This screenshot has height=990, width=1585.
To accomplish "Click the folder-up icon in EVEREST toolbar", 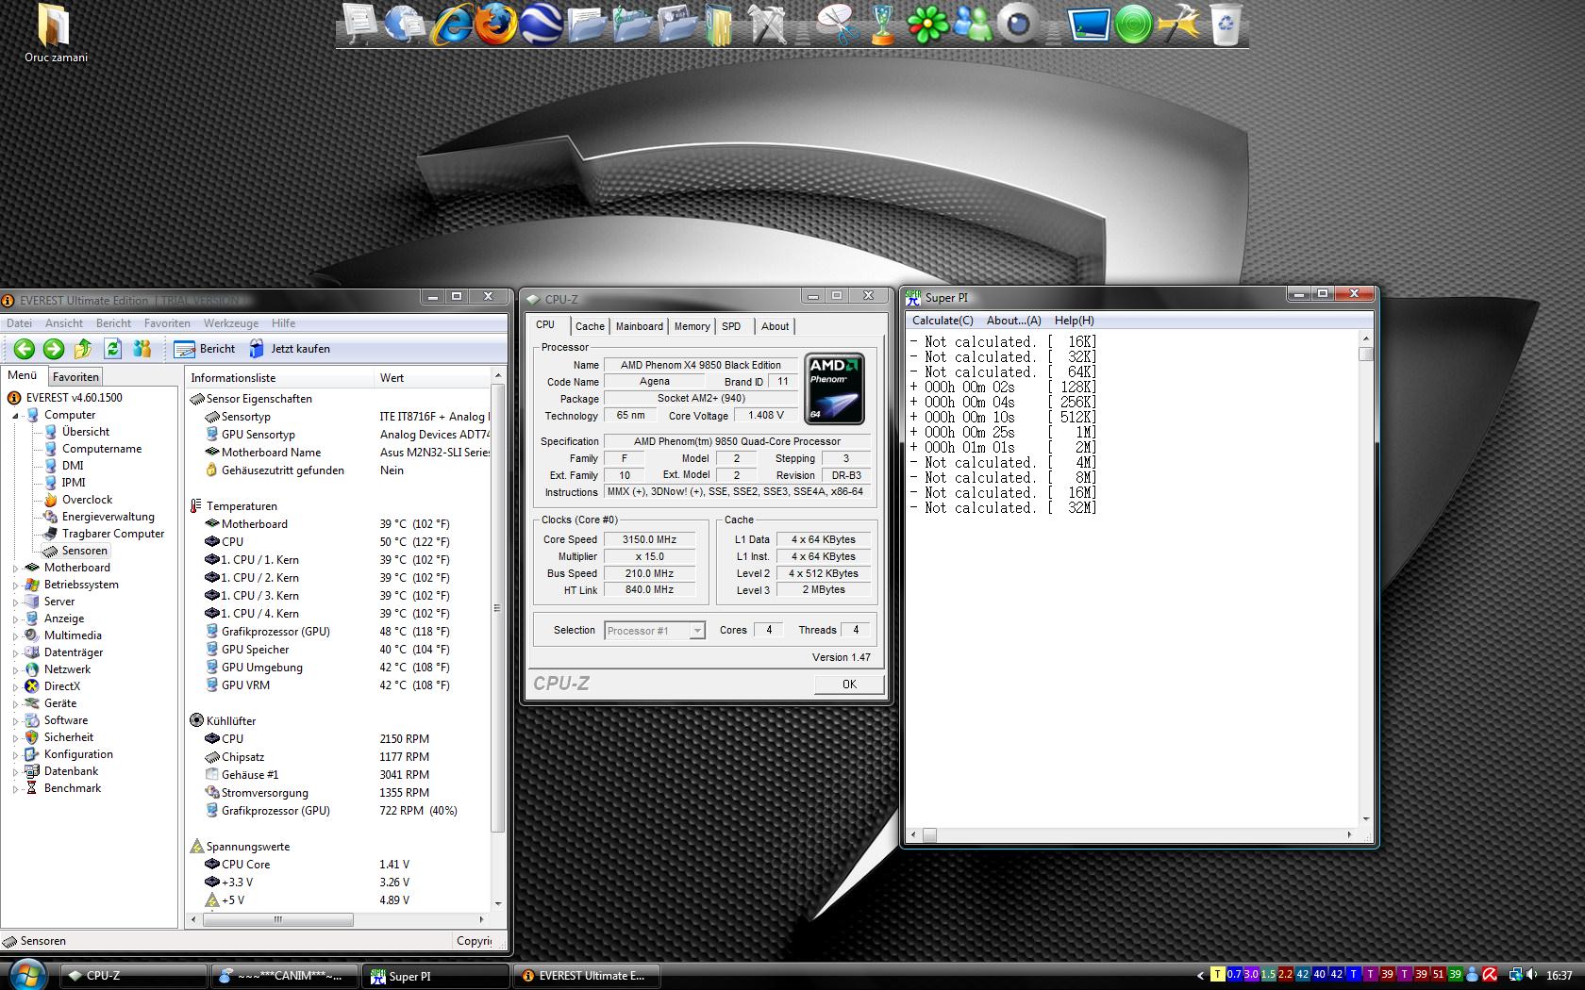I will point(83,349).
